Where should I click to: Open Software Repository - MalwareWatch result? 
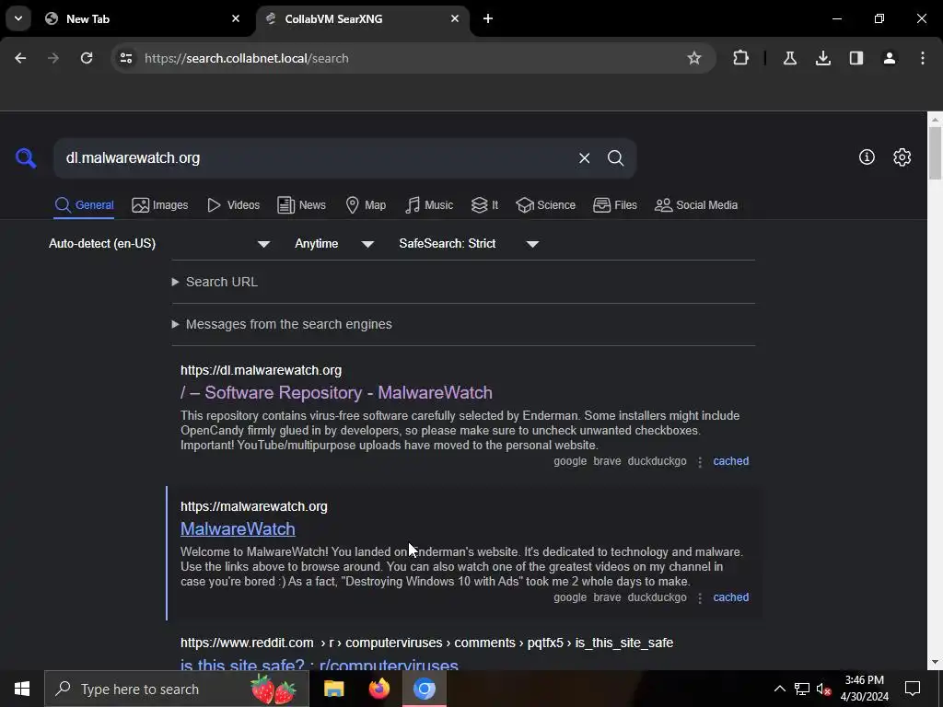tap(336, 392)
